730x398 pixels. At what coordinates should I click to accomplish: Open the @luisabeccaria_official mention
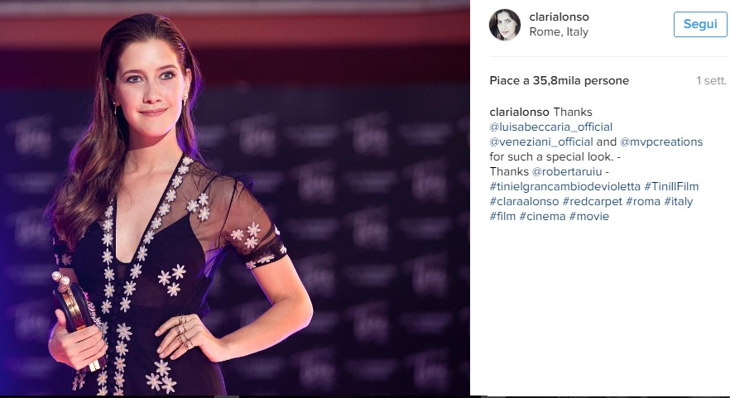pyautogui.click(x=550, y=127)
